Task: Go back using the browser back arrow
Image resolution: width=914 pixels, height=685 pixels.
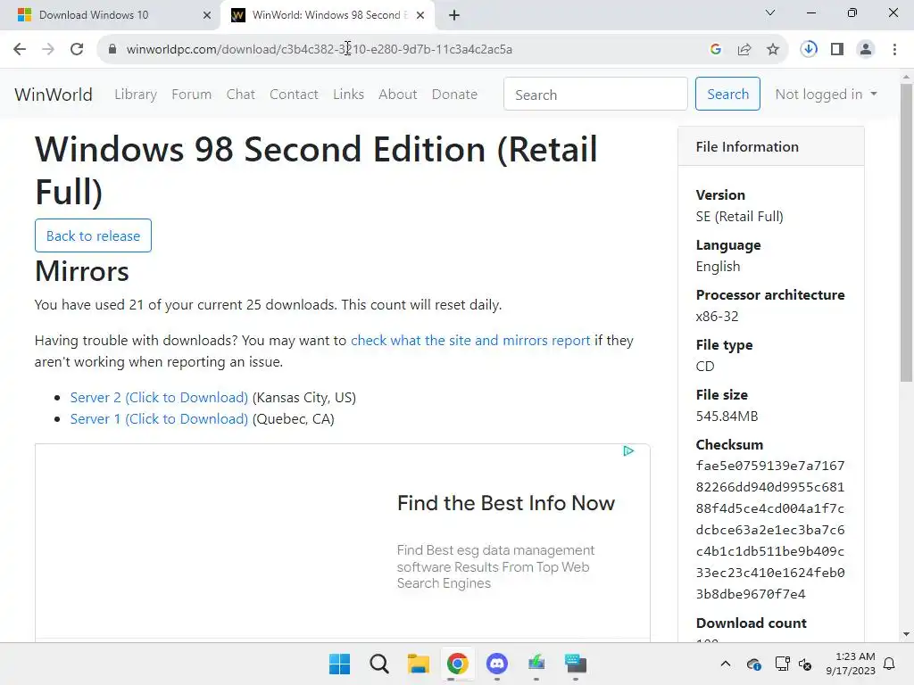Action: click(x=20, y=49)
